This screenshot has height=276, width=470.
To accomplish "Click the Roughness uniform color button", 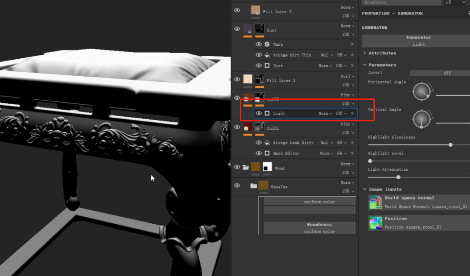I will [310, 228].
